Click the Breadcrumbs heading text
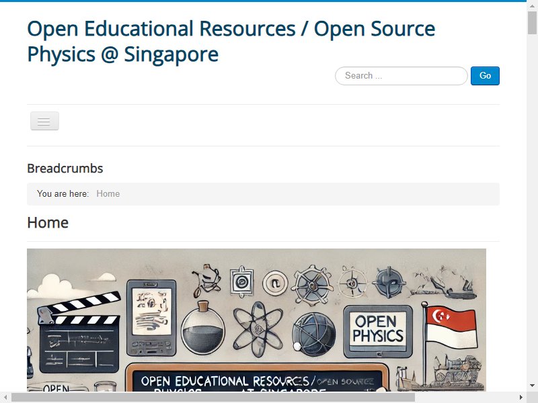 coord(65,169)
